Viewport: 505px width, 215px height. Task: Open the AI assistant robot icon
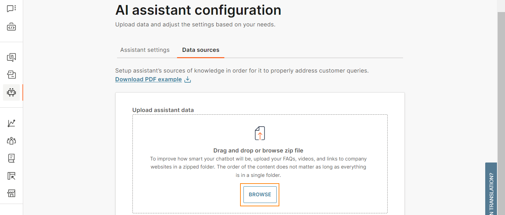pos(11,92)
